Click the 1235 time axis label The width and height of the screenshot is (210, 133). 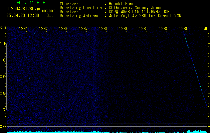pyautogui.click(x=103, y=29)
